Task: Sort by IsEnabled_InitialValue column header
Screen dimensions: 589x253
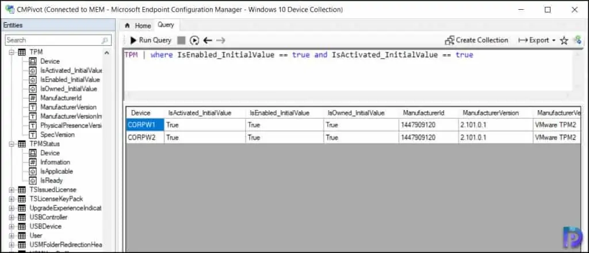Action: 285,113
